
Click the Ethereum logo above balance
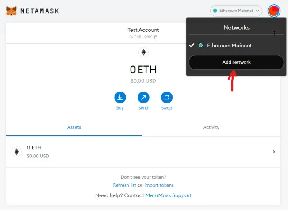coord(143,52)
